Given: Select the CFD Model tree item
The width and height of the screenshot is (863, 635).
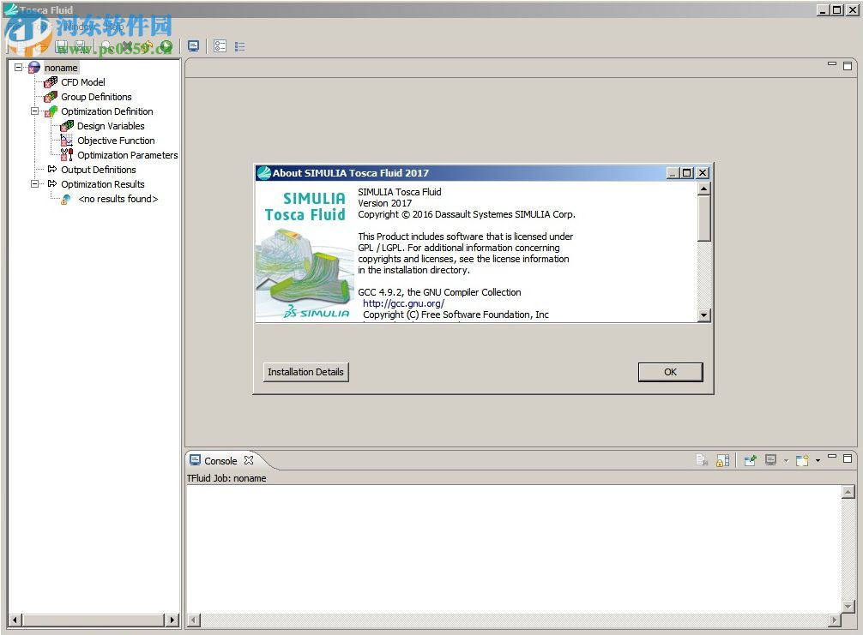Looking at the screenshot, I should tap(82, 82).
